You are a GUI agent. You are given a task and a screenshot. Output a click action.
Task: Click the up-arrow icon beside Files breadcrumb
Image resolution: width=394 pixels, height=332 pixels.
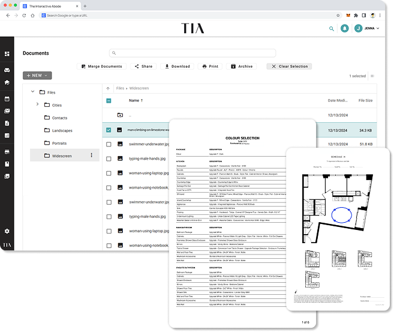109,88
